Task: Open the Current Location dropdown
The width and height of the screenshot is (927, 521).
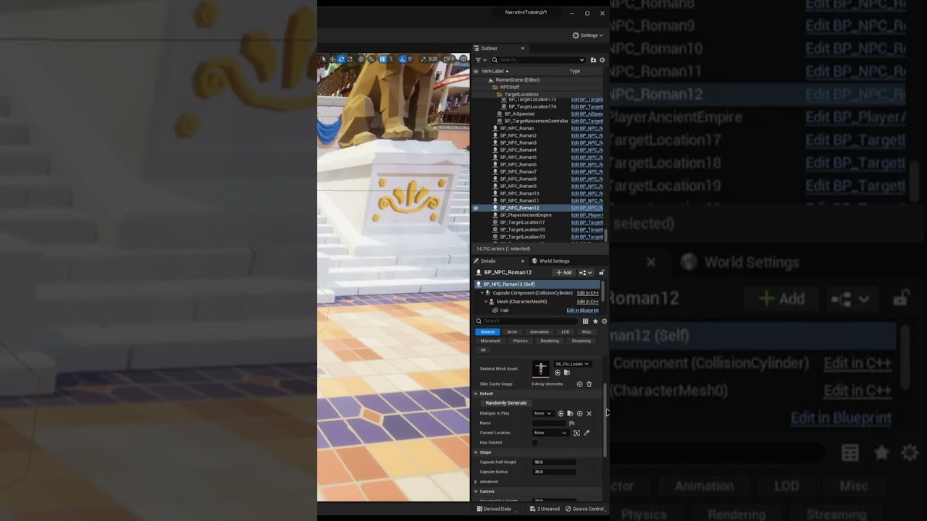Action: [x=550, y=433]
